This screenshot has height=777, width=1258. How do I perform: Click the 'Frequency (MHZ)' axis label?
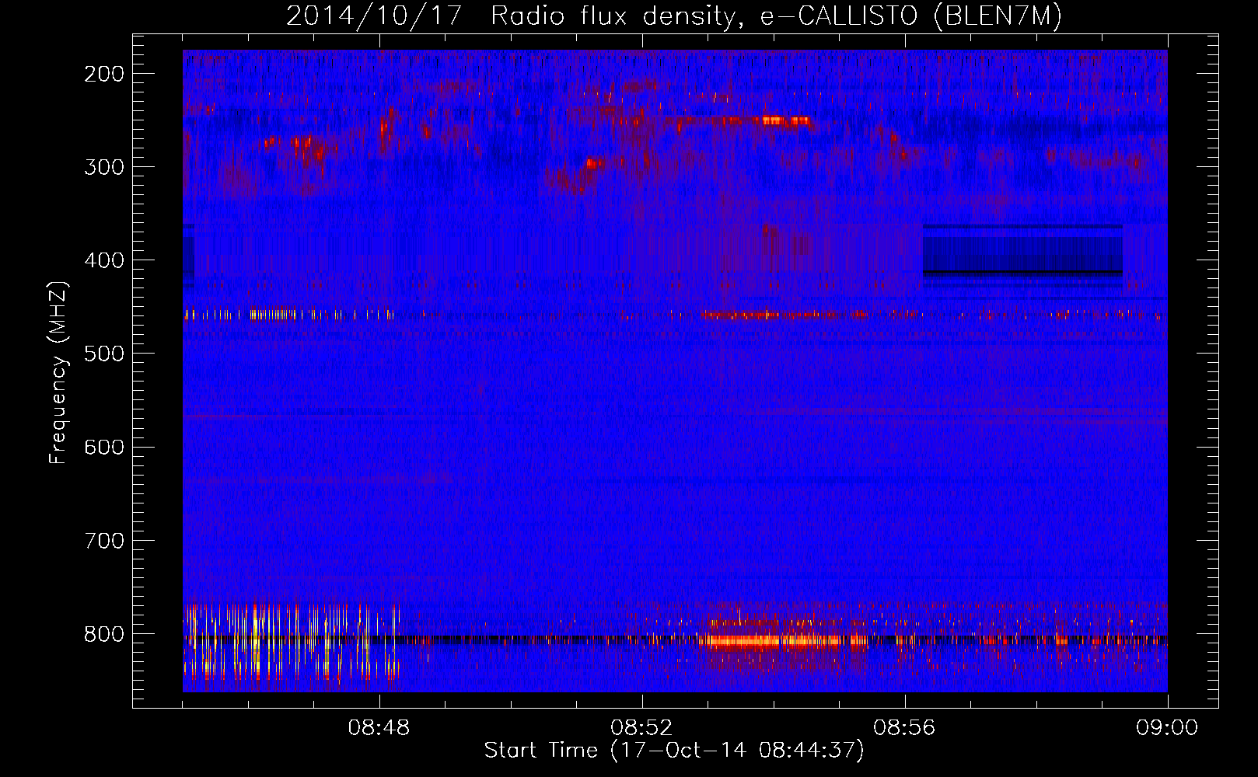pyautogui.click(x=58, y=373)
